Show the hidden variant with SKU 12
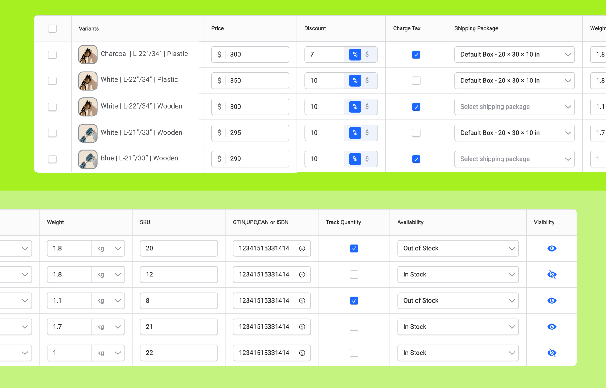The image size is (606, 388). (x=551, y=275)
